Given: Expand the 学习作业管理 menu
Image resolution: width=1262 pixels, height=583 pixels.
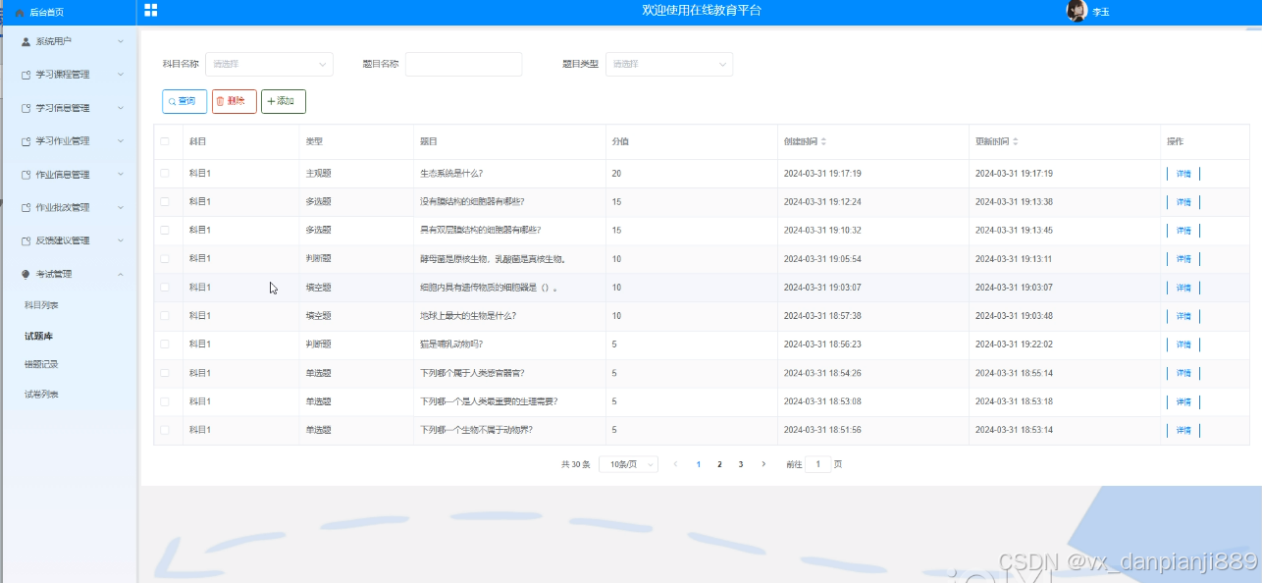Looking at the screenshot, I should (x=121, y=141).
